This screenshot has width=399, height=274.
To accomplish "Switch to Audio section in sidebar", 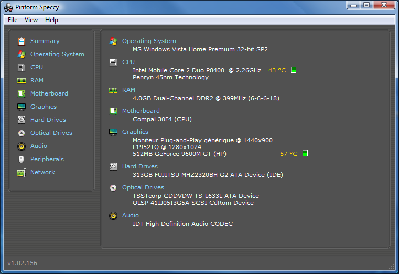I will coord(39,146).
